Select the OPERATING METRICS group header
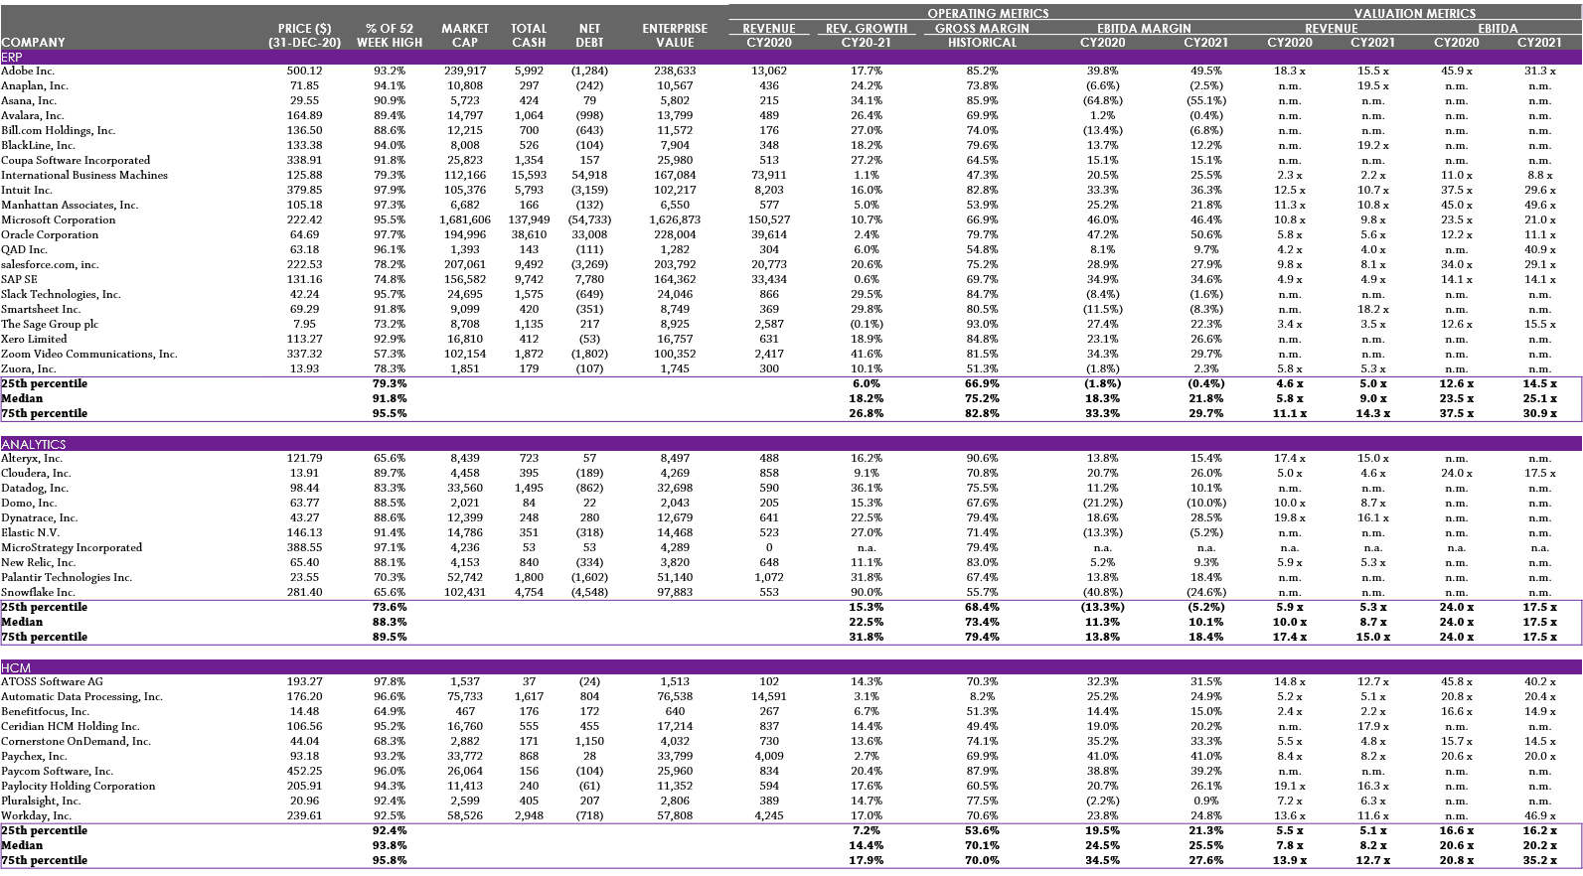The width and height of the screenshot is (1583, 876). tap(988, 14)
